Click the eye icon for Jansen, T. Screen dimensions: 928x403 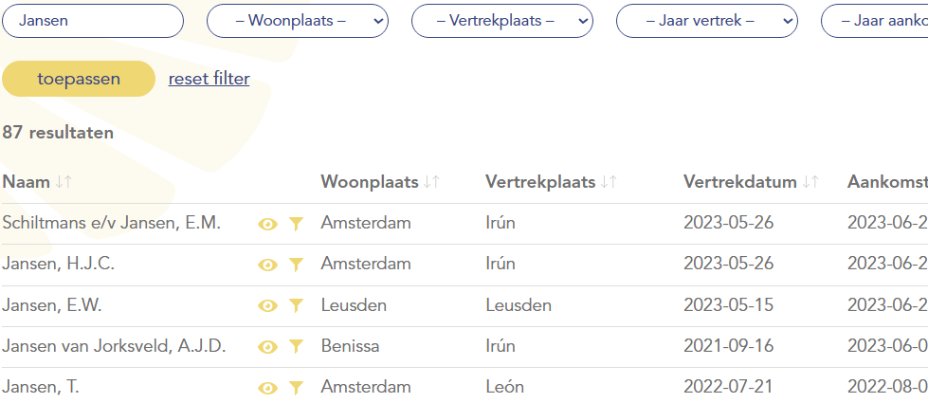point(267,388)
